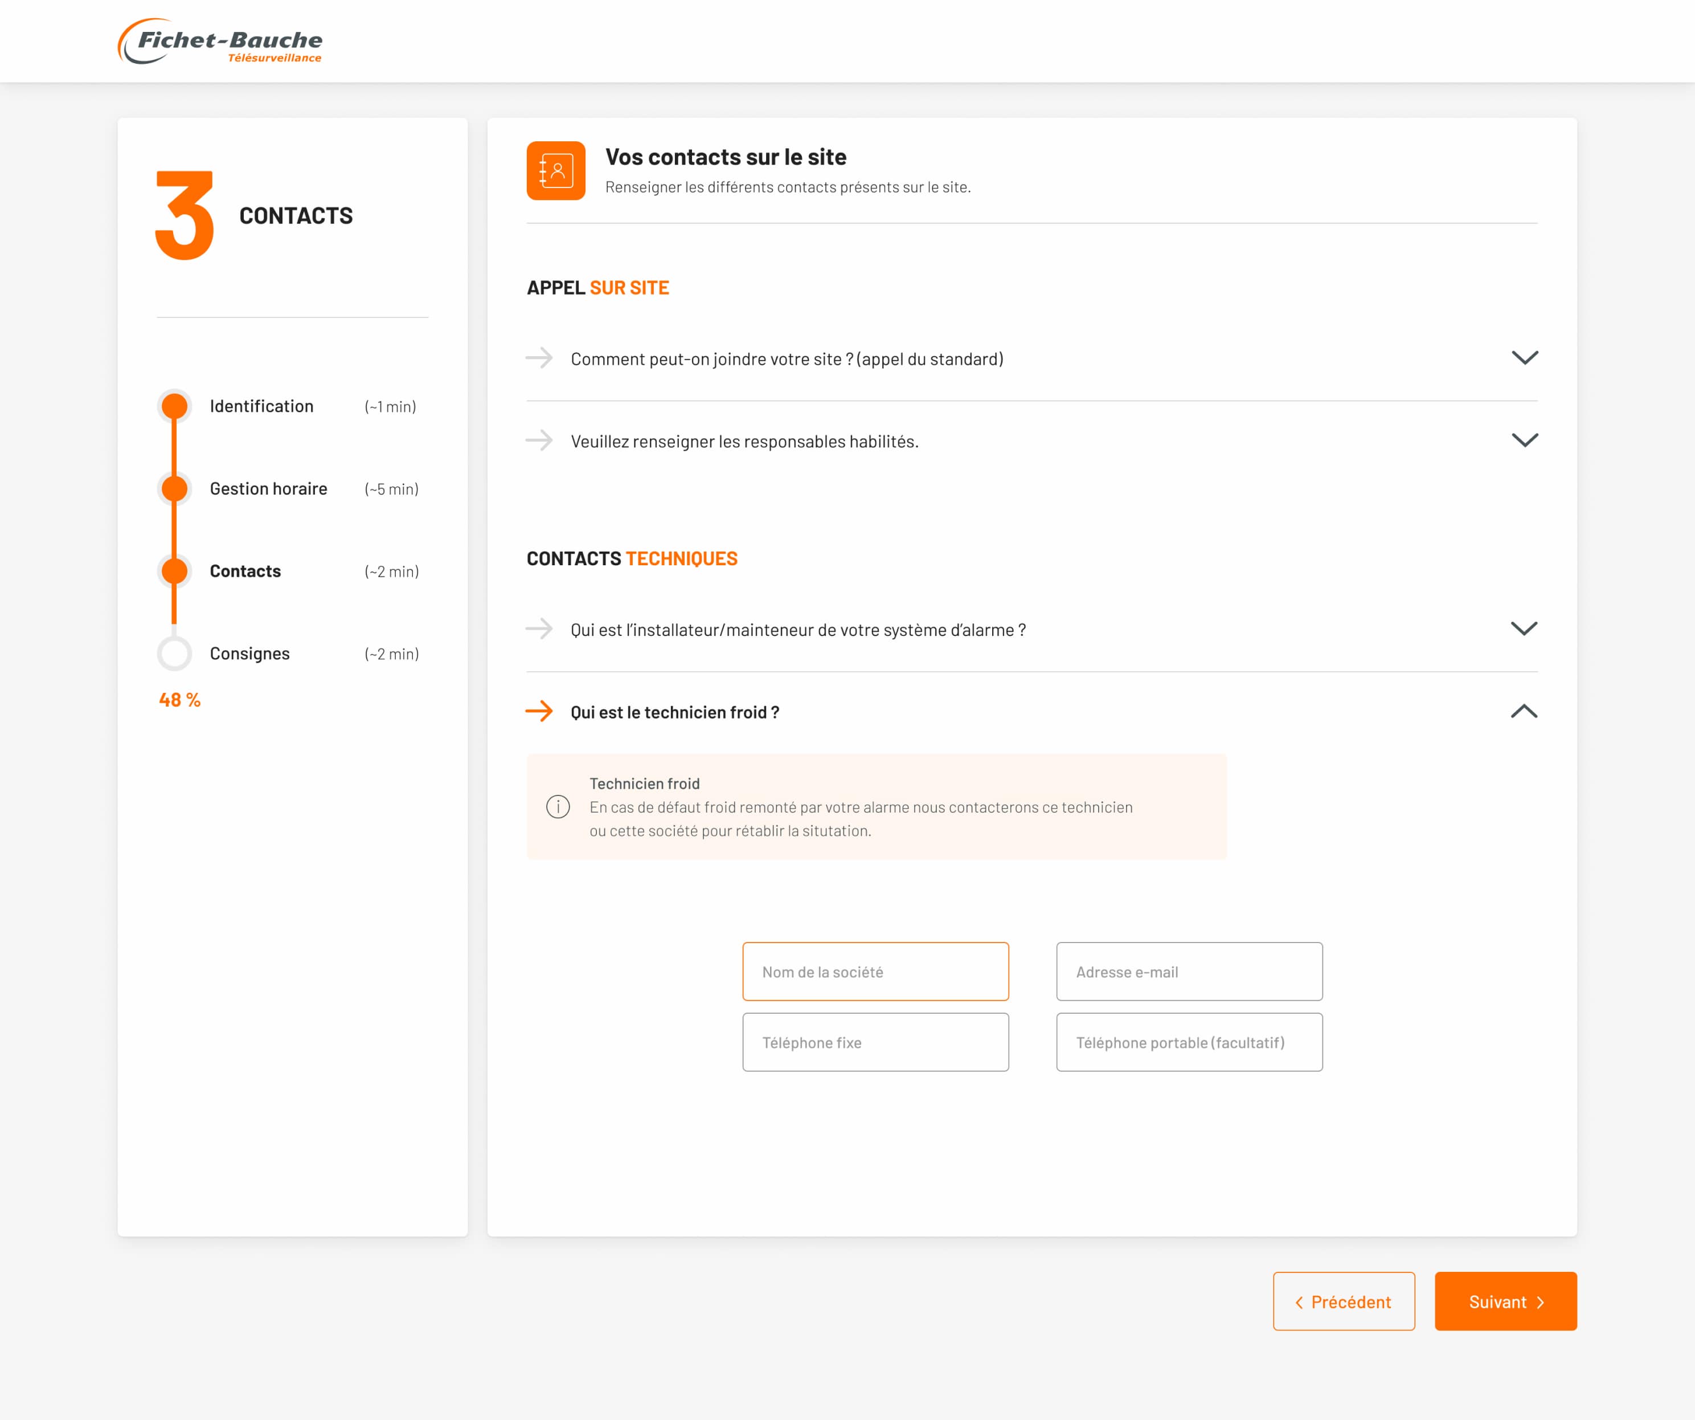Focus the Nom de la société field
This screenshot has height=1420, width=1695.
tap(875, 972)
